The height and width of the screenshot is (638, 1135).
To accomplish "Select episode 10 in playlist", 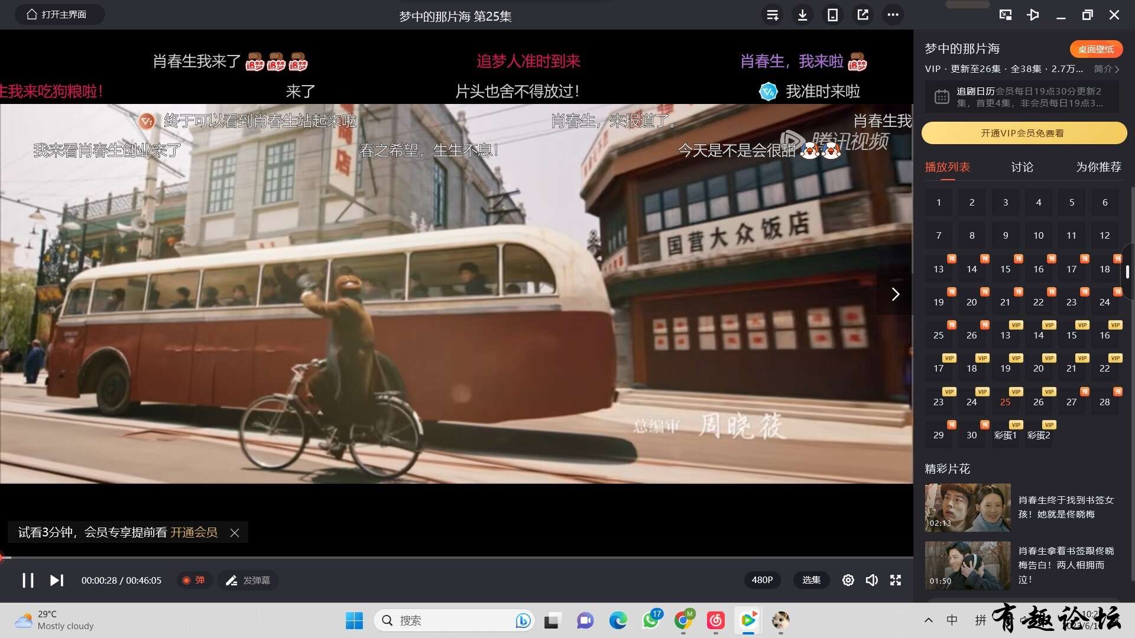I will pos(1039,235).
